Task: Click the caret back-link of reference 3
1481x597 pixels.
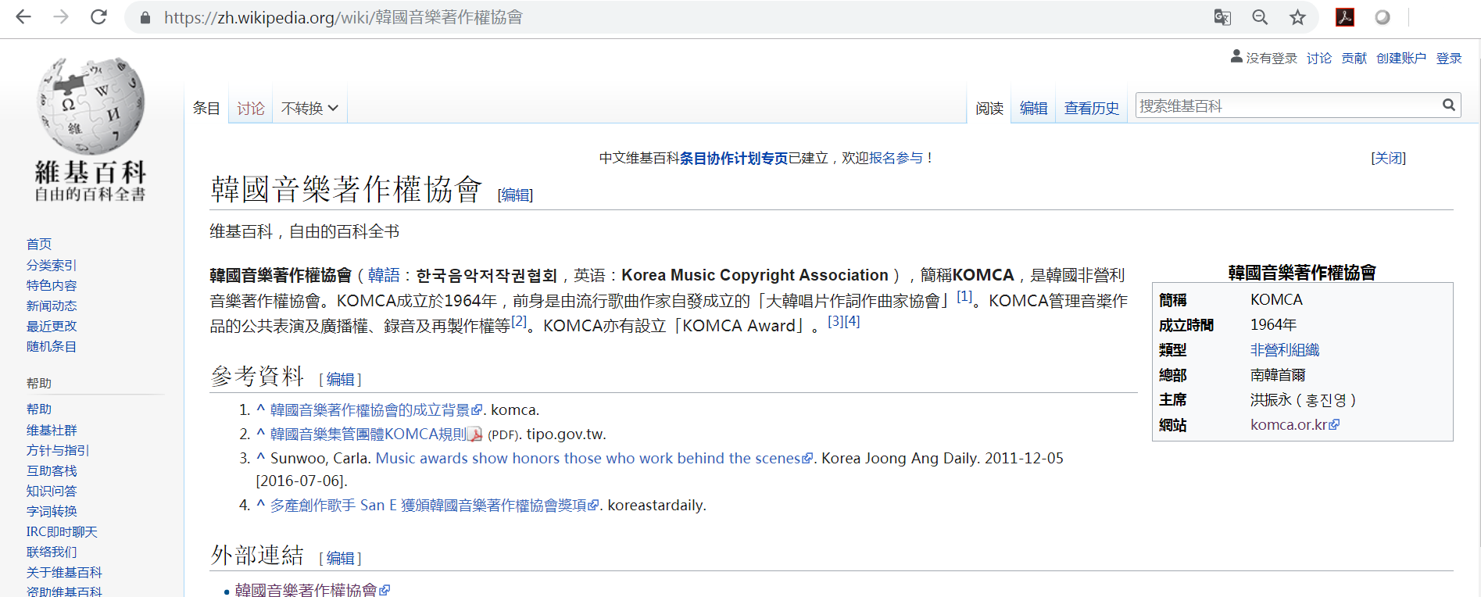Action: (260, 458)
